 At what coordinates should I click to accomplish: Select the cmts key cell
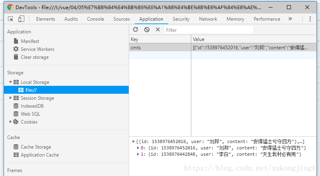(x=160, y=47)
